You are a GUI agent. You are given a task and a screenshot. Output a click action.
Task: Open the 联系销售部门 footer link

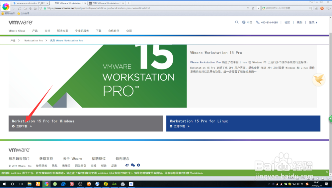(x=19, y=158)
